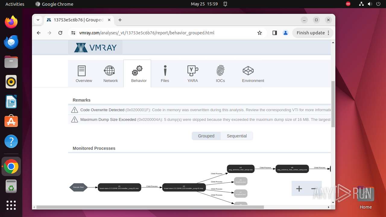
Task: Toggle Chrome side panel
Action: click(274, 33)
